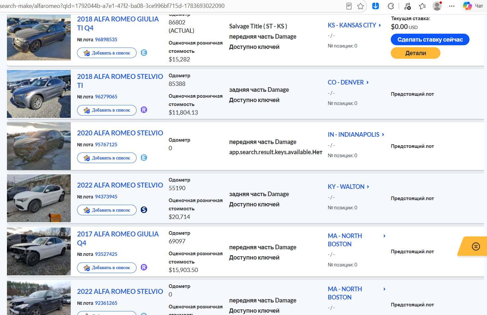This screenshot has height=315, width=487.
Task: Open the browser profile avatar
Action: click(437, 6)
